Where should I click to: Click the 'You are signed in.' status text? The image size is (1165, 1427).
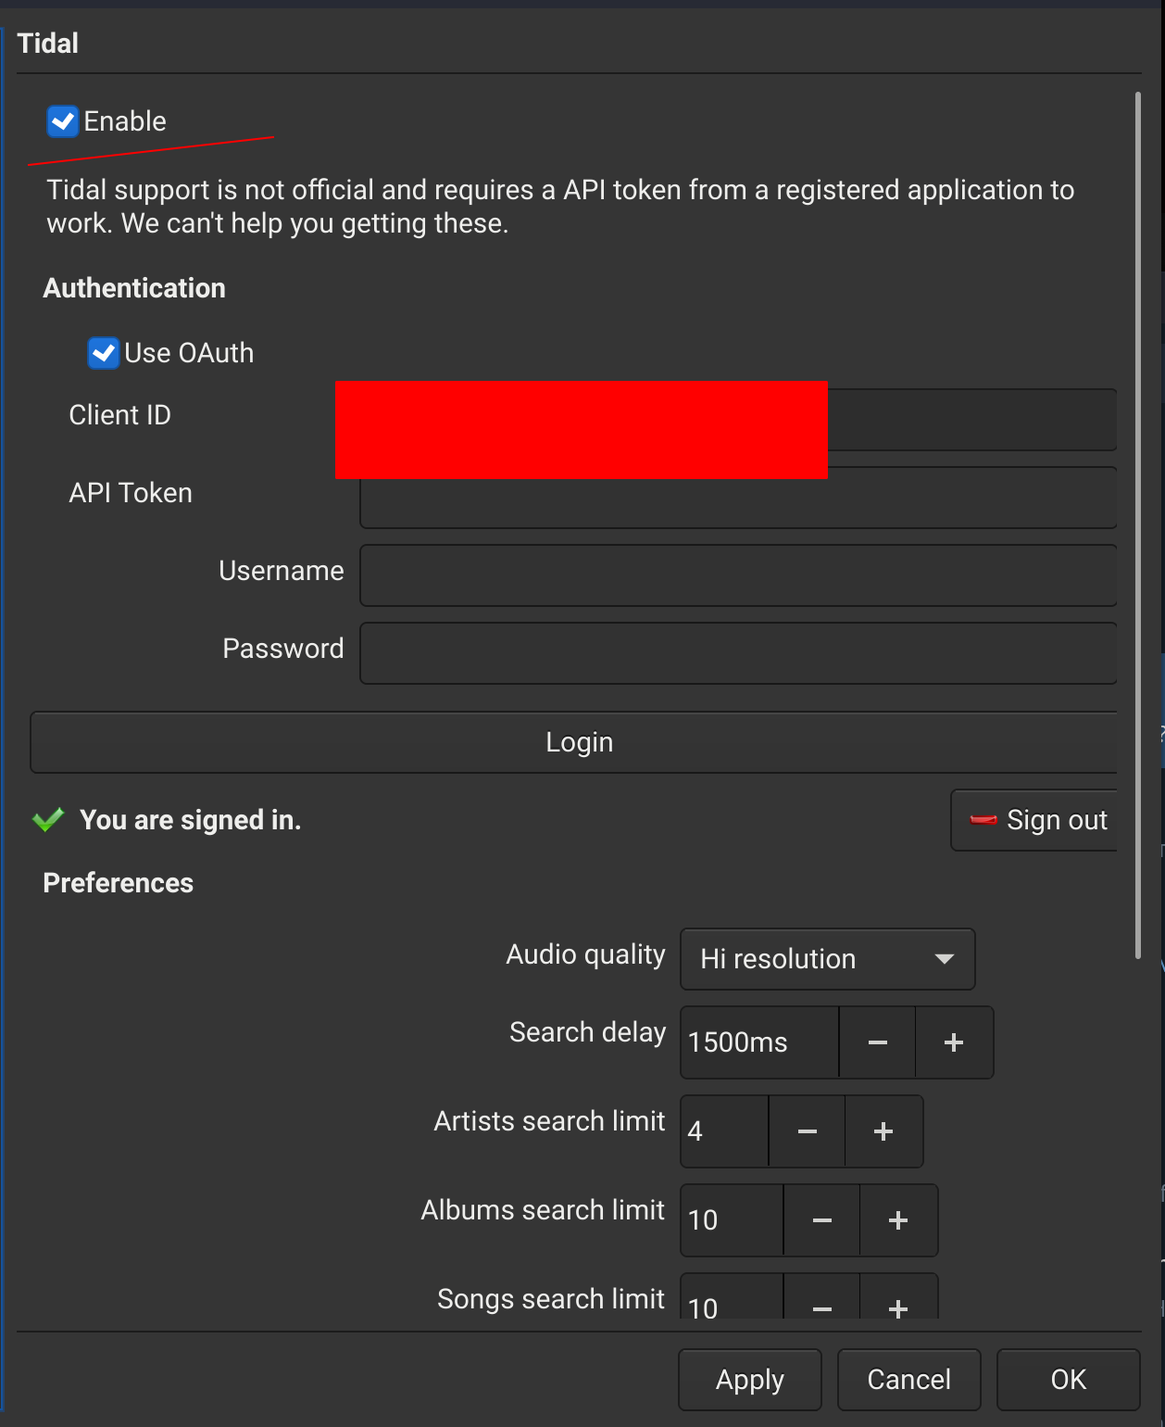click(x=191, y=820)
